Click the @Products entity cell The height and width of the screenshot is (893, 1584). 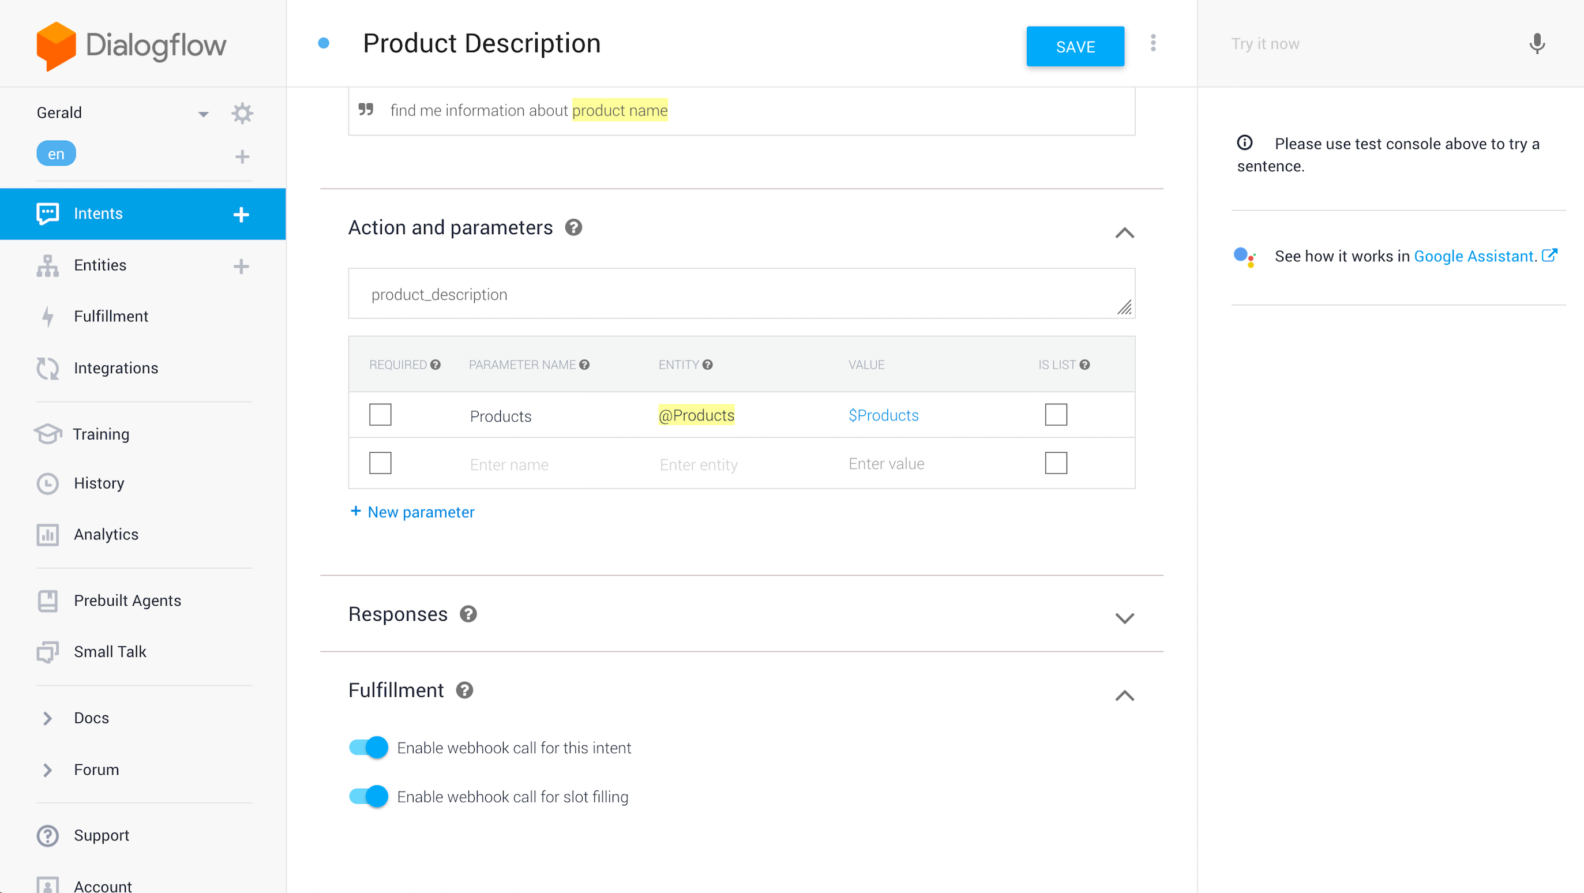[x=696, y=416]
